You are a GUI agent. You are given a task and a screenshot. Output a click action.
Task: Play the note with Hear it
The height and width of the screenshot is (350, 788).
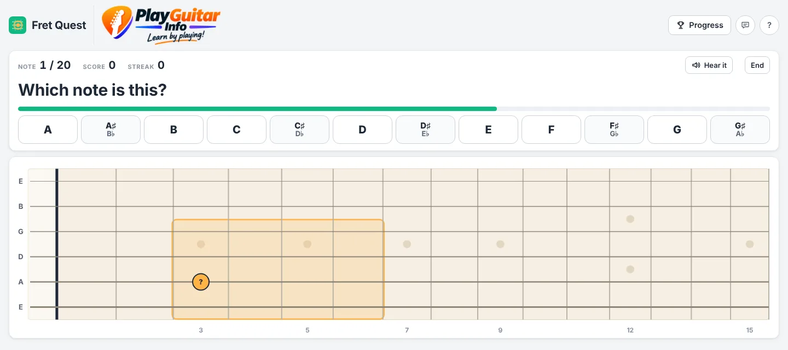tap(709, 65)
